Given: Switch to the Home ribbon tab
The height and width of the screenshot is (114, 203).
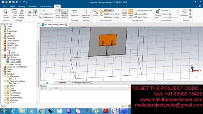Looking at the screenshot, I should (x=12, y=6).
